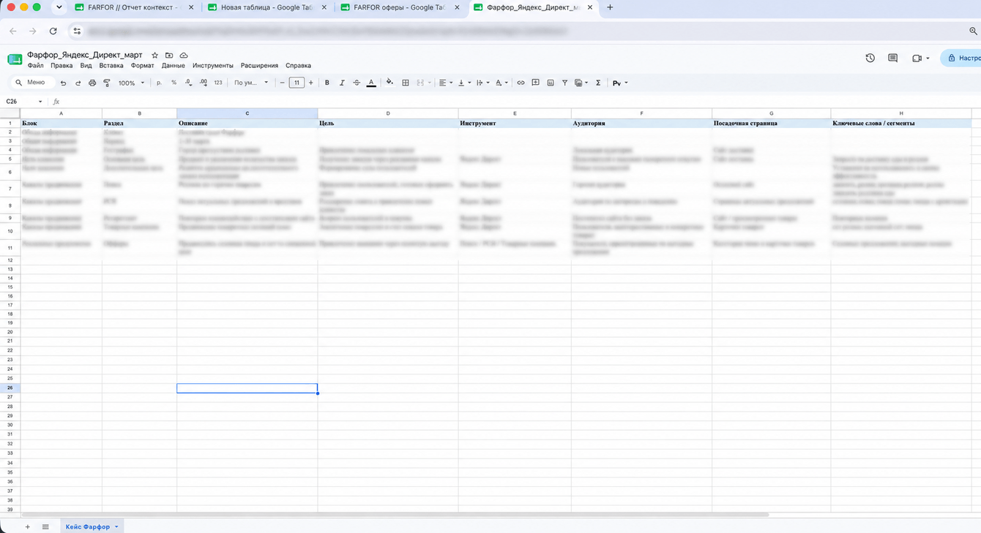Activate the paint format tool
Viewport: 981px width, 533px height.
coord(107,83)
